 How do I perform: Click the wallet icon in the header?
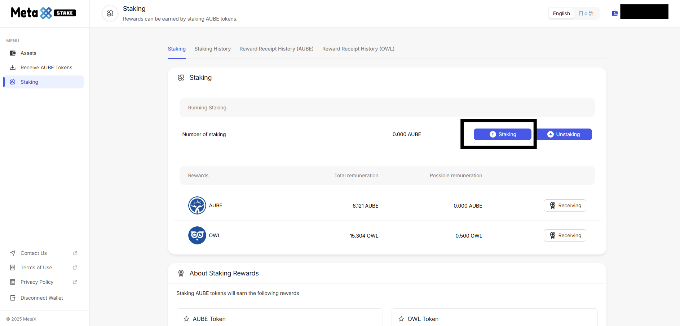click(x=615, y=13)
